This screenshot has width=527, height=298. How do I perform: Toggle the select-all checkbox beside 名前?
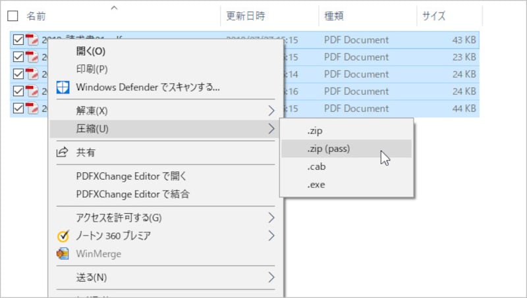point(13,16)
